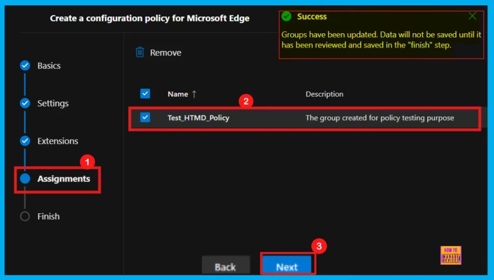Jump to the Finish step
This screenshot has height=280, width=494.
pos(49,216)
